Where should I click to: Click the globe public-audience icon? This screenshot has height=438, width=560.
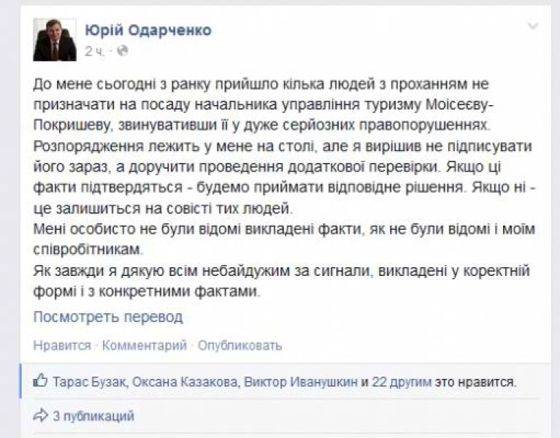pyautogui.click(x=122, y=51)
